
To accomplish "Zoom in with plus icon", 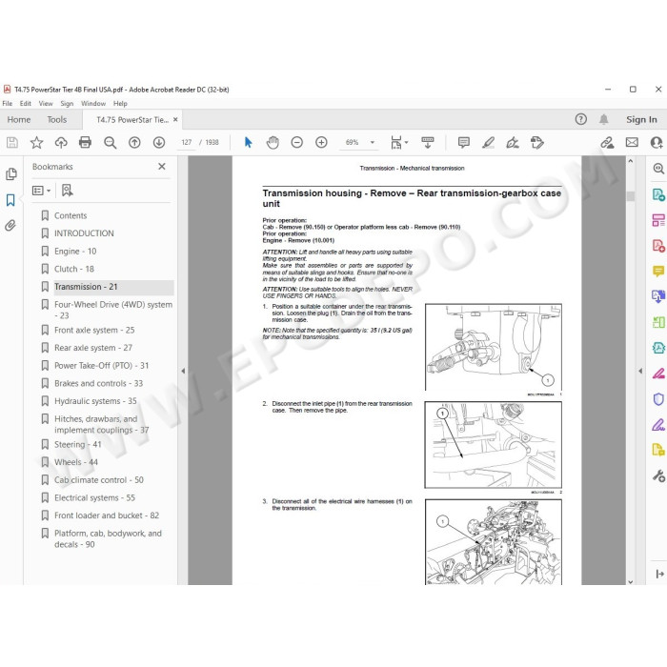I will [x=322, y=143].
